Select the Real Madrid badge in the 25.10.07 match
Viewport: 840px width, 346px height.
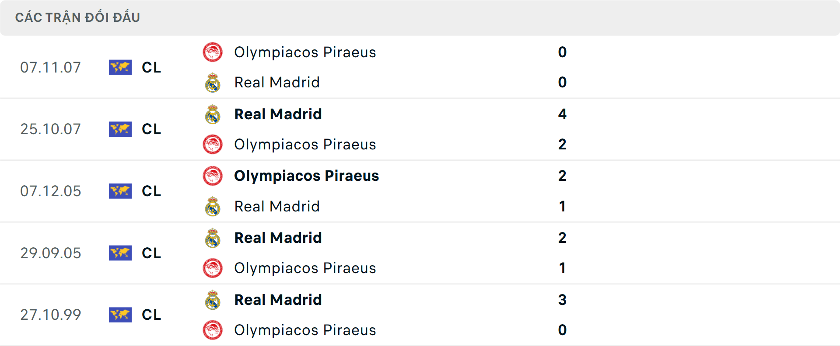[x=213, y=114]
